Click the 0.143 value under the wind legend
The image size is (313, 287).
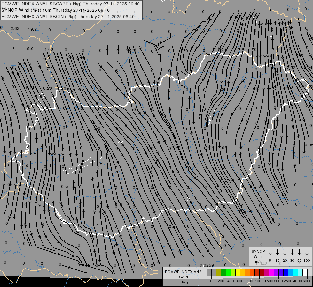click(x=262, y=264)
